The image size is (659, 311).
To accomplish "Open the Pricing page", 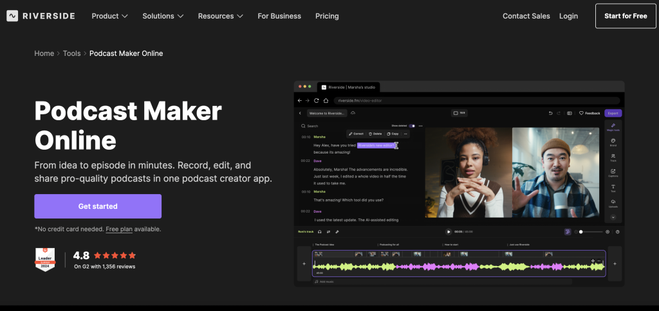I will pos(327,16).
